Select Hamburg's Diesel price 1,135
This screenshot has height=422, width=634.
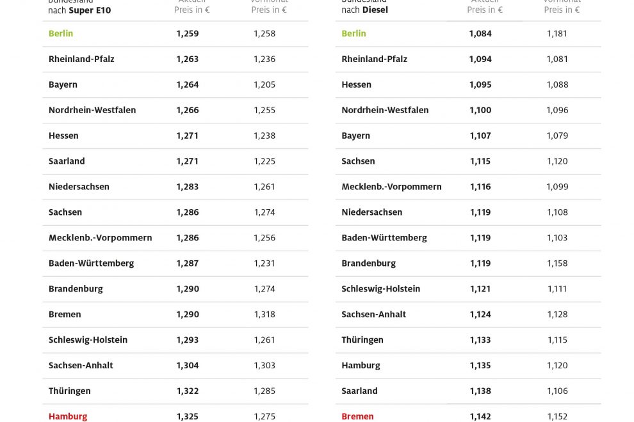(x=480, y=365)
